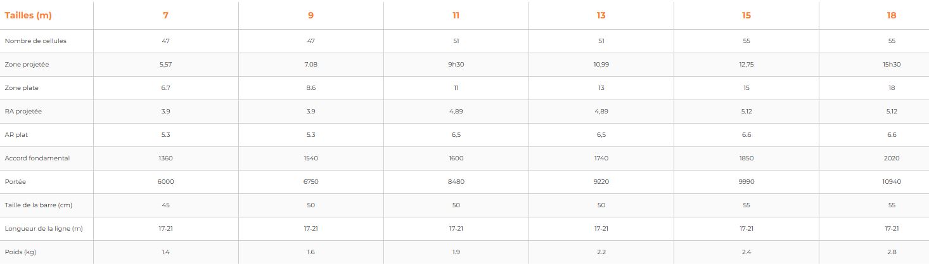Click the "Nombre de cellules" row label

pos(35,41)
